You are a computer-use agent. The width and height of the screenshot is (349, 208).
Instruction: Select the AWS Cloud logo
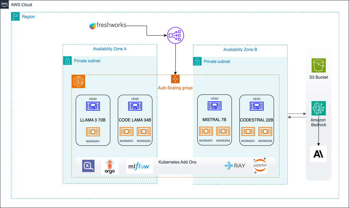click(x=4, y=4)
